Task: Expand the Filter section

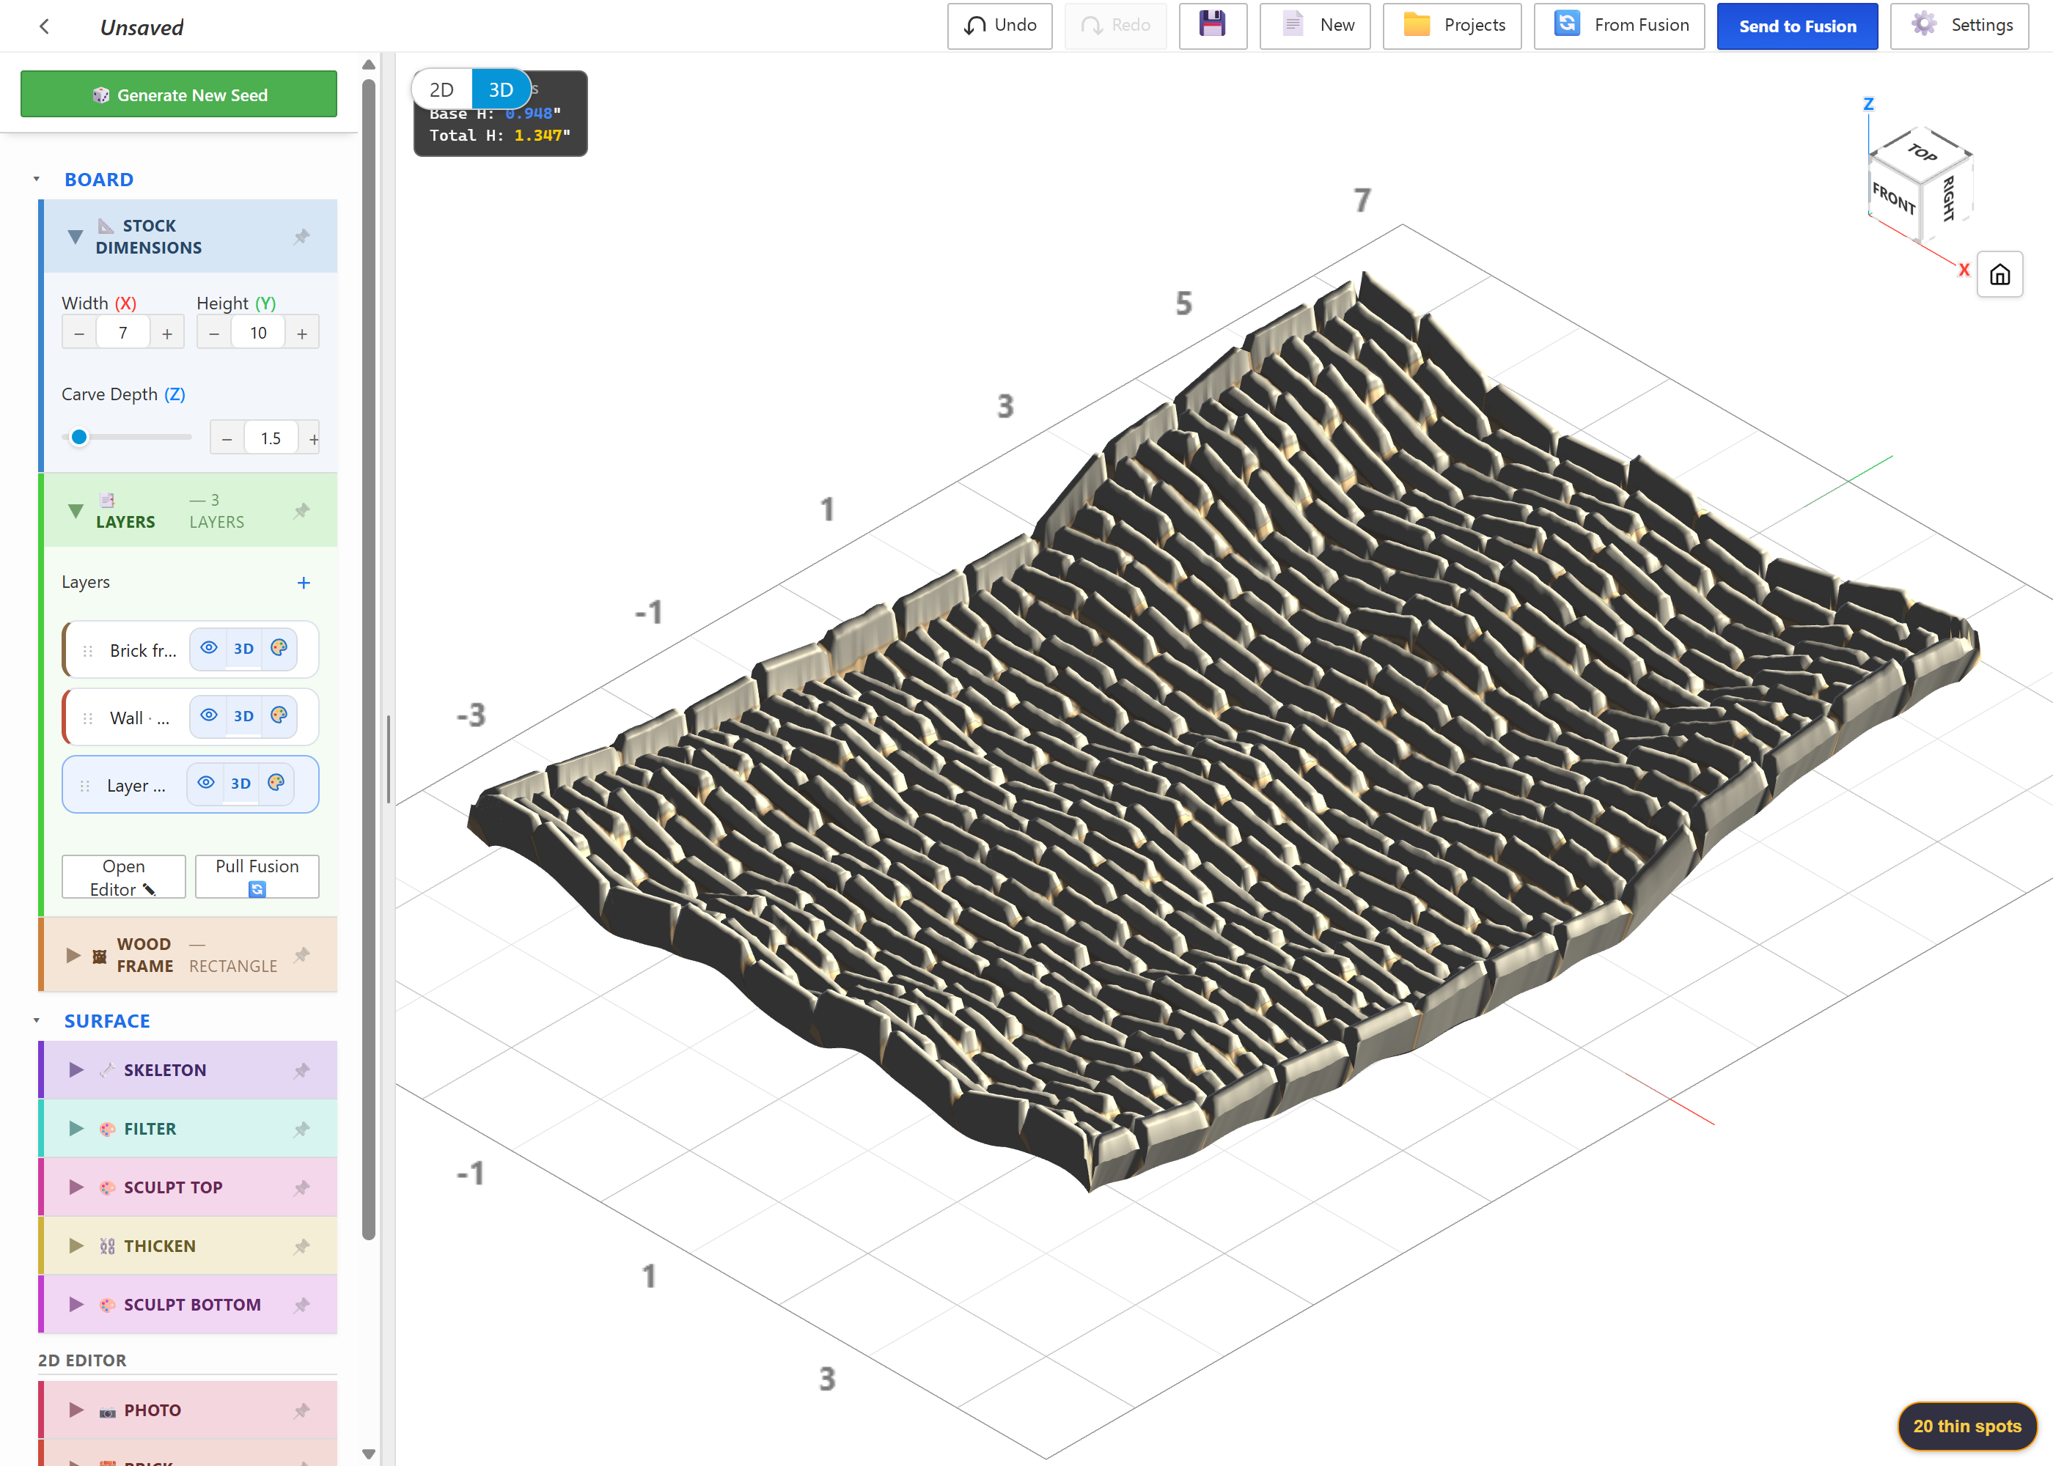Action: tap(77, 1130)
